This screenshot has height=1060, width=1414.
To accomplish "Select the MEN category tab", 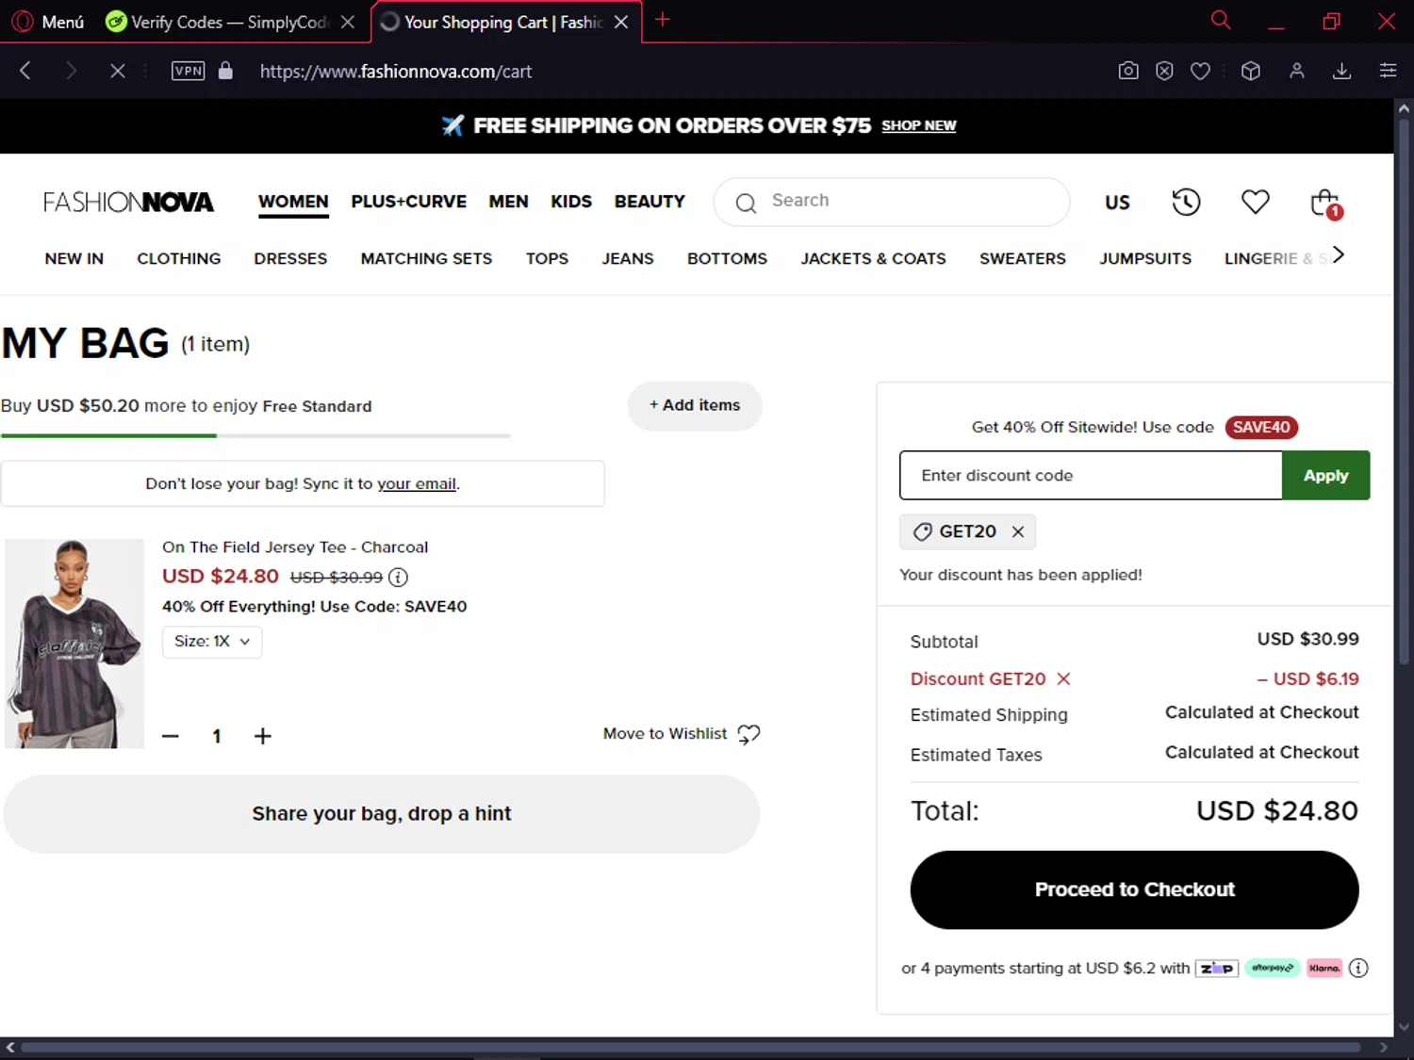I will coord(508,202).
